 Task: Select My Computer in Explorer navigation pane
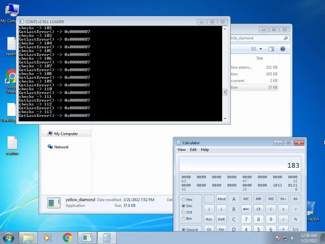click(66, 134)
